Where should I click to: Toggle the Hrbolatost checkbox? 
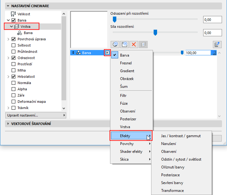(13, 77)
